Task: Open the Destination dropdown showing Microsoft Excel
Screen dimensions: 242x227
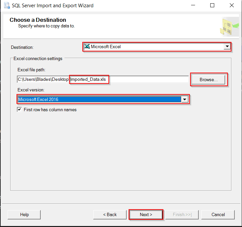Action: 157,47
